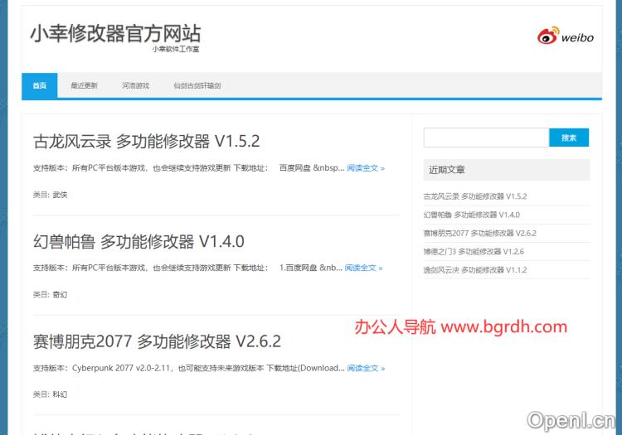
Task: Open sidebar recent post 赛博朋克2077 V2.6.2
Action: [480, 233]
